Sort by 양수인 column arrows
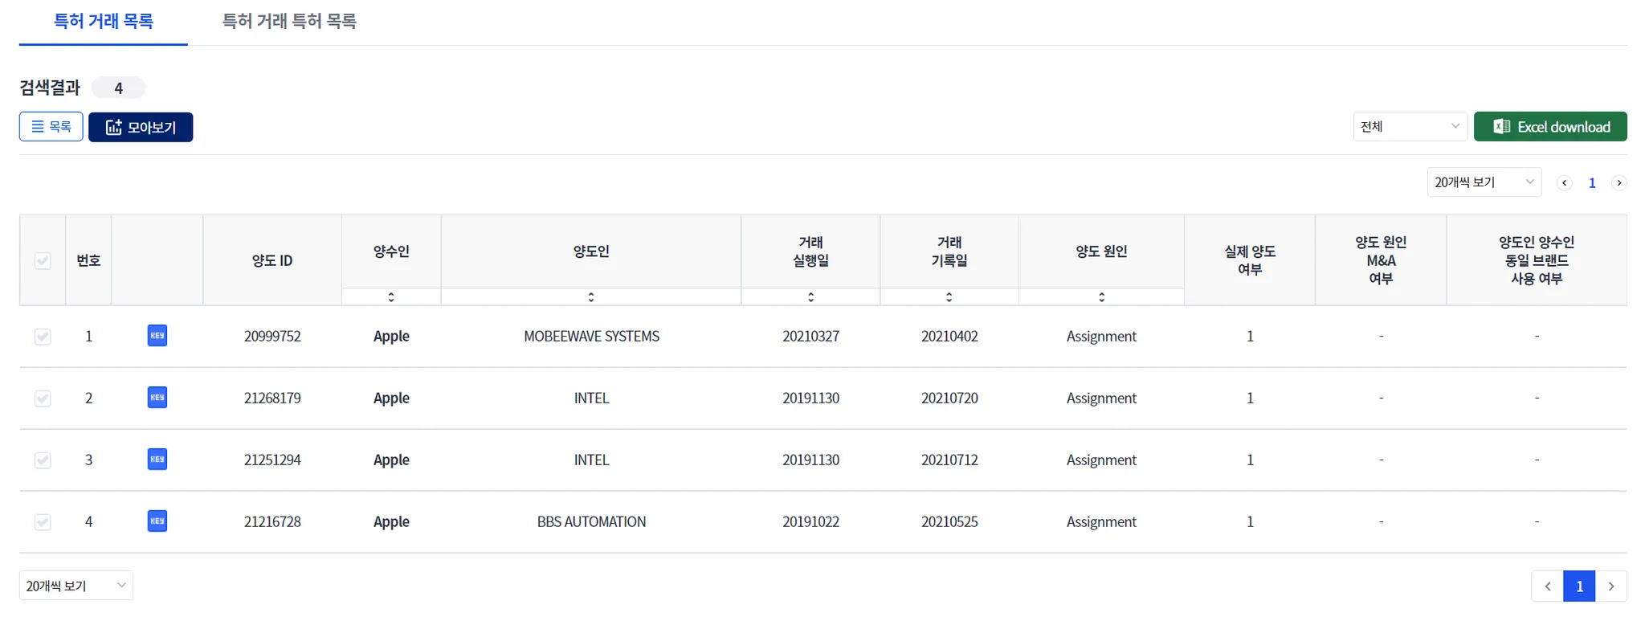 [x=391, y=297]
